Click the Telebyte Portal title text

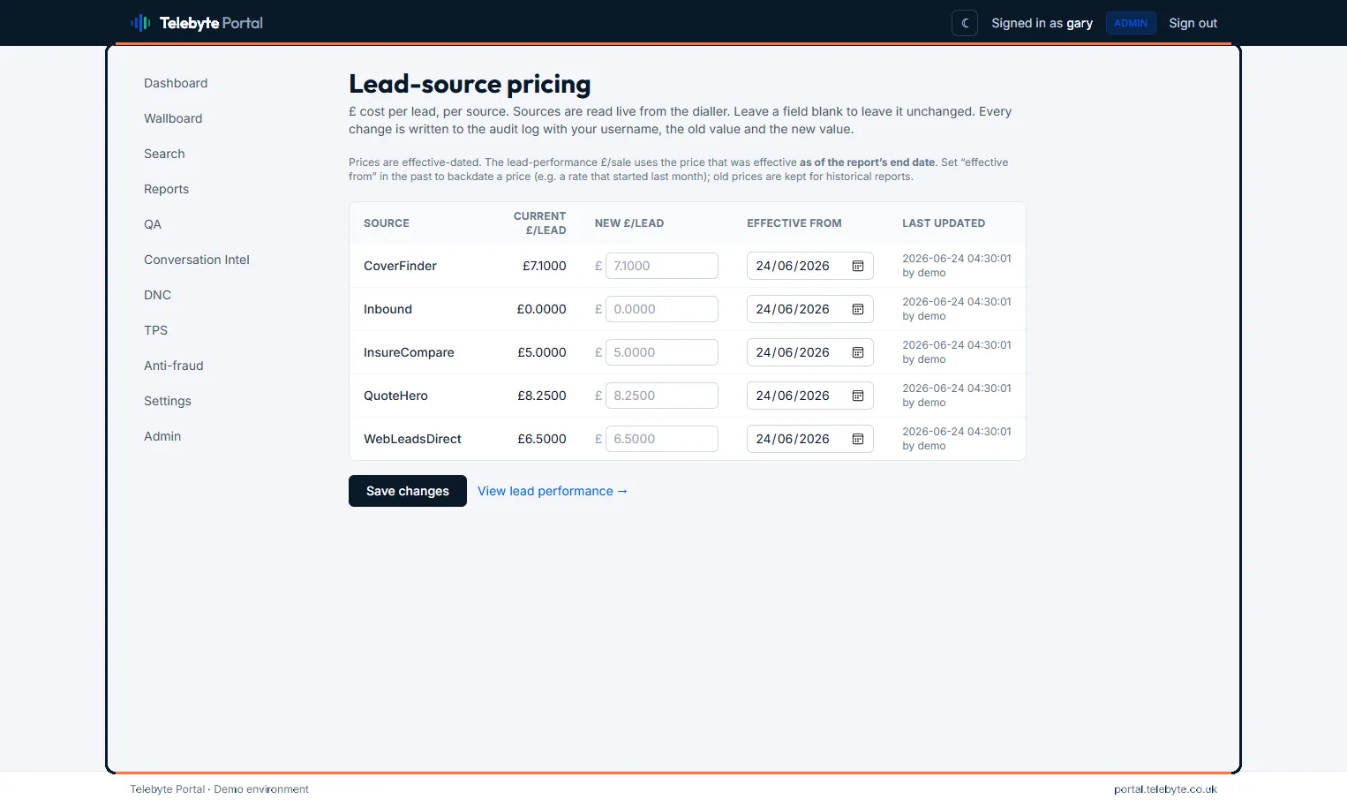pyautogui.click(x=211, y=23)
